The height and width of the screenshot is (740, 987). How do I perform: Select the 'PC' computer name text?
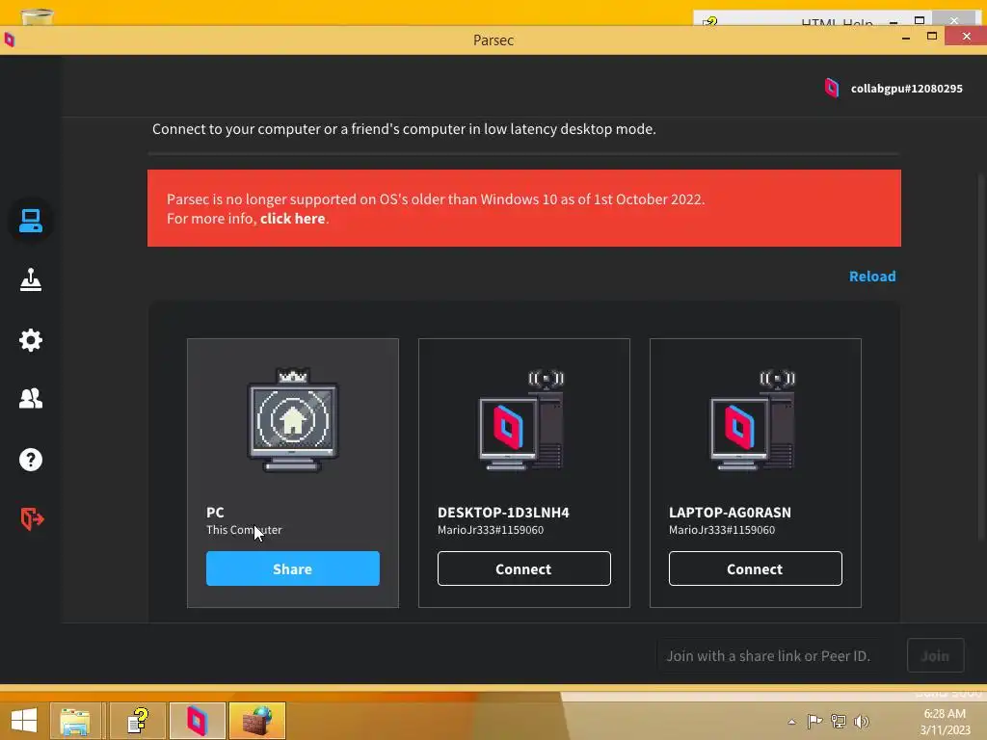[215, 513]
